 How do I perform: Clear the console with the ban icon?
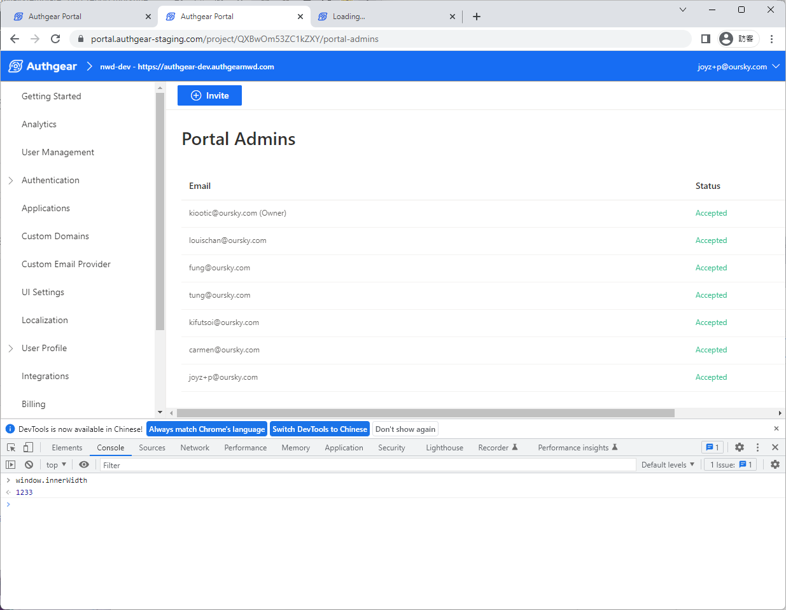click(29, 464)
